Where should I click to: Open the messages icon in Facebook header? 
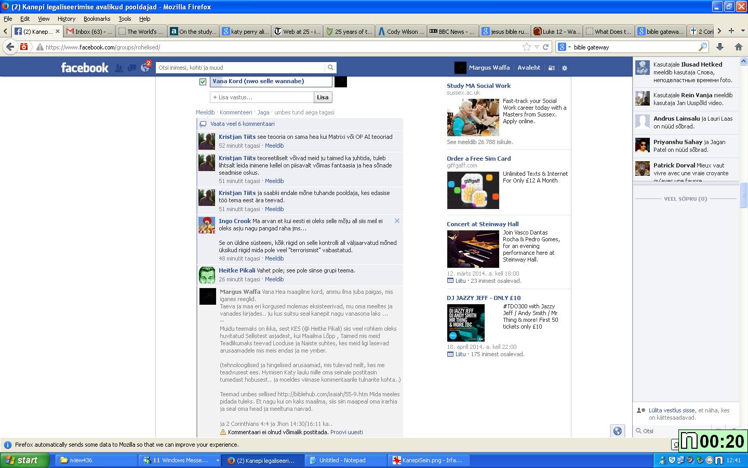point(131,68)
